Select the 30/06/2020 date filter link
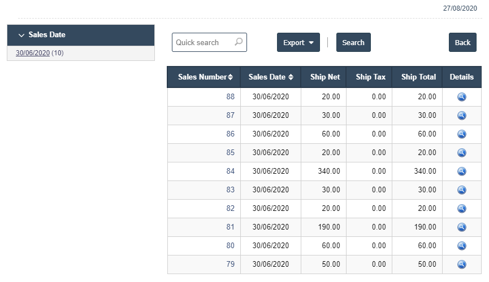The height and width of the screenshot is (282, 489). [x=33, y=53]
